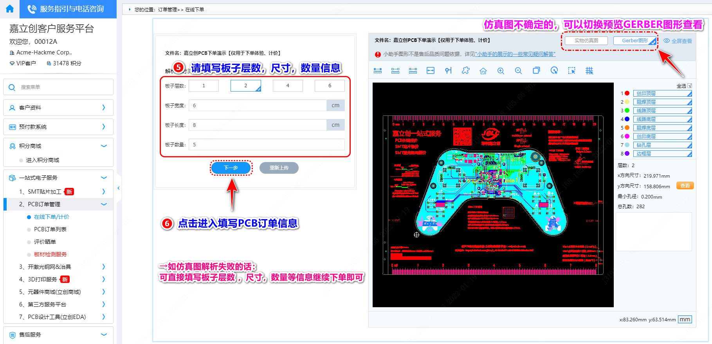Click the red swatch for layer 1
Viewport: 712px width, 344px height.
pos(627,94)
